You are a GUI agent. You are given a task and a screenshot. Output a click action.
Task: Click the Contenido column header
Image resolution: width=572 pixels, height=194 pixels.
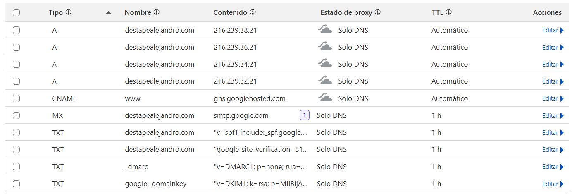pyautogui.click(x=230, y=12)
